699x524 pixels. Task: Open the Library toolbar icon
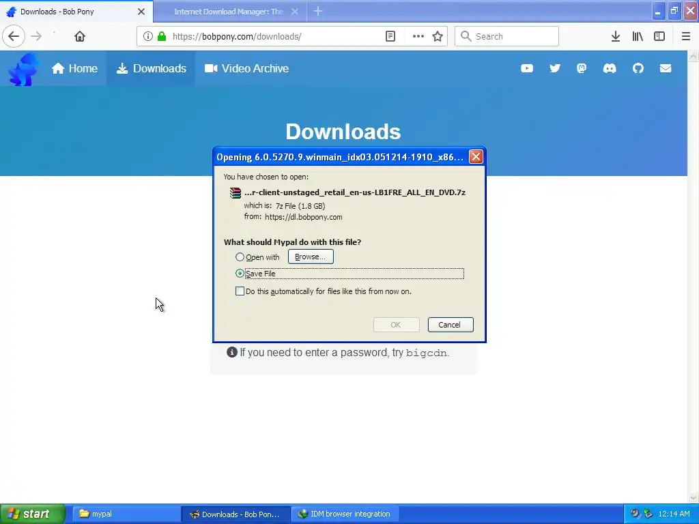pyautogui.click(x=638, y=36)
